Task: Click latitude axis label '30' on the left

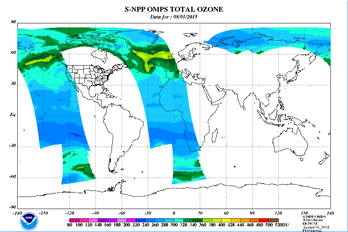Action: pyautogui.click(x=13, y=84)
